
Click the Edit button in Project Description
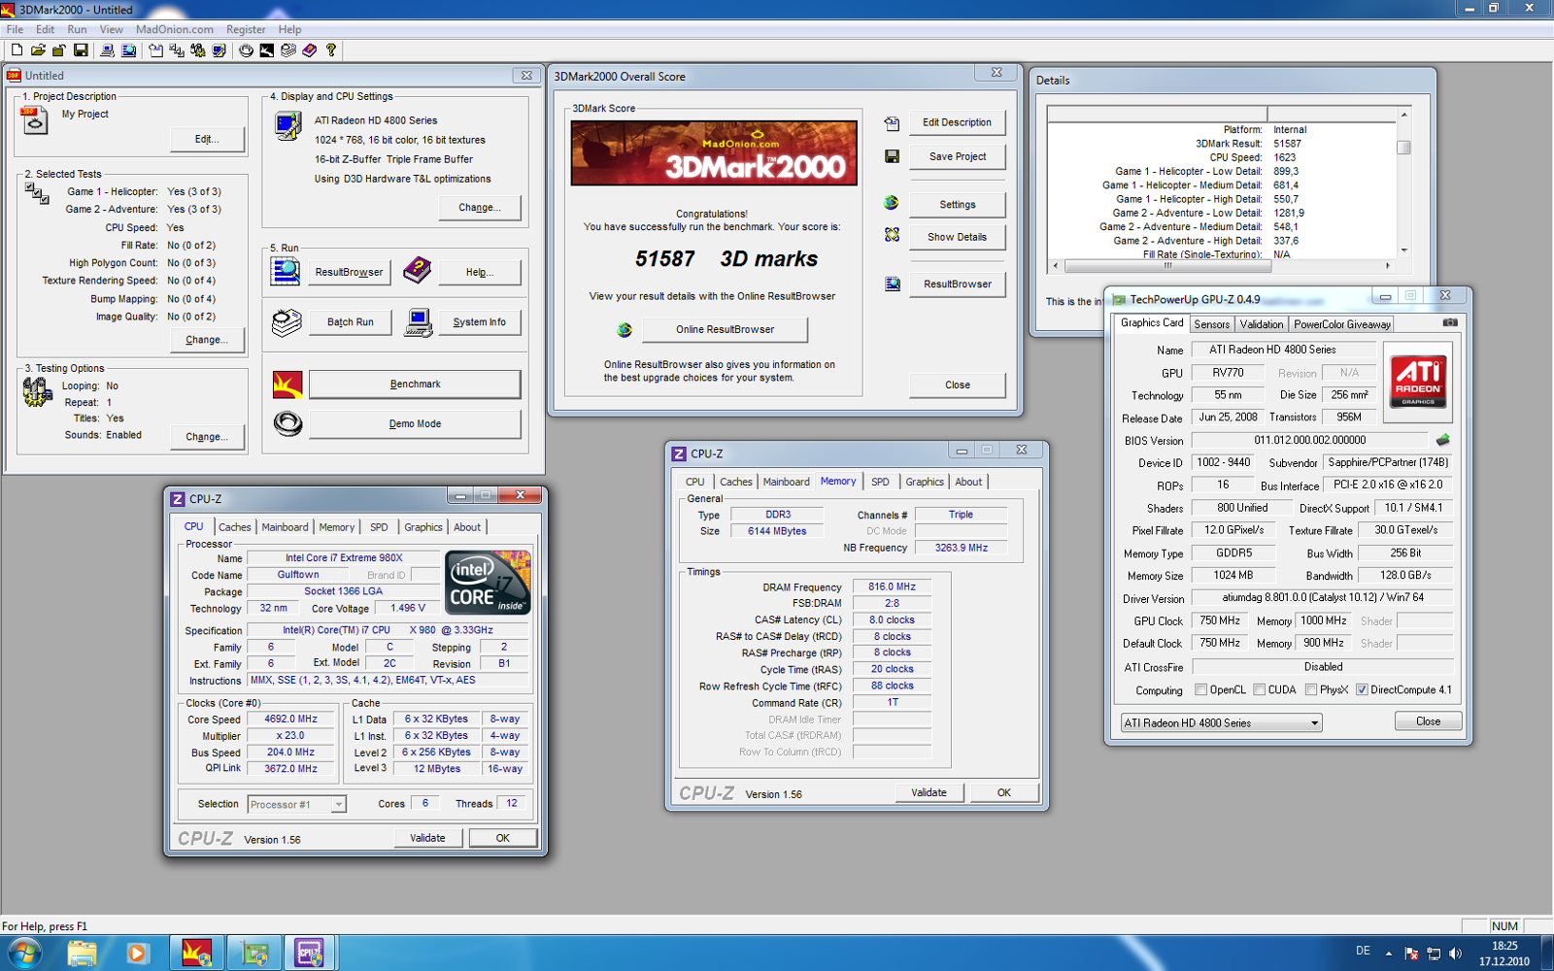tap(207, 139)
